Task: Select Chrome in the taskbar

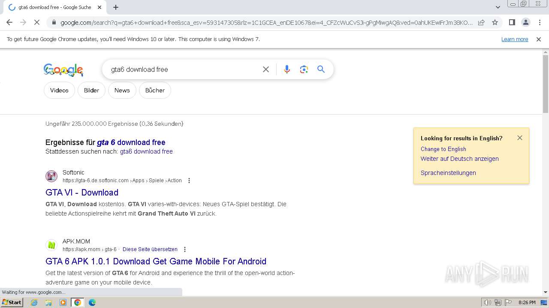Action: pyautogui.click(x=78, y=302)
